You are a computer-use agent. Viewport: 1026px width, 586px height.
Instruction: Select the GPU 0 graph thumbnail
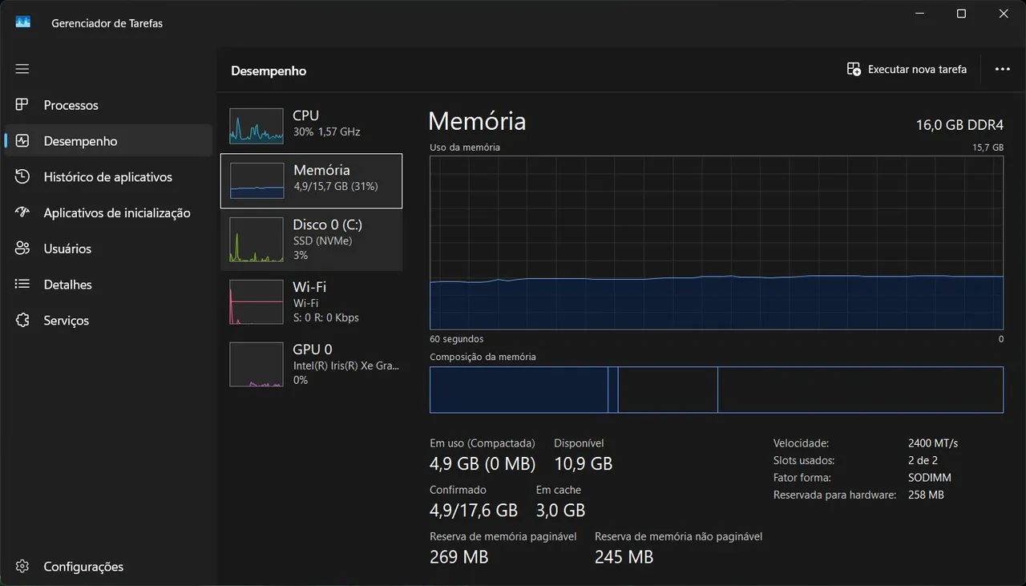click(256, 365)
